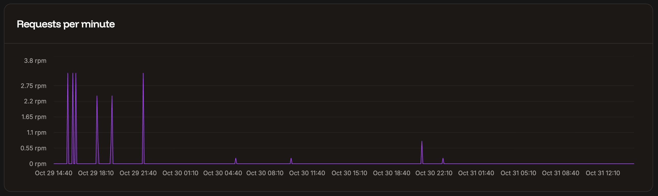Click the 0 rpm y-axis label
This screenshot has height=196, width=658.
coord(38,164)
